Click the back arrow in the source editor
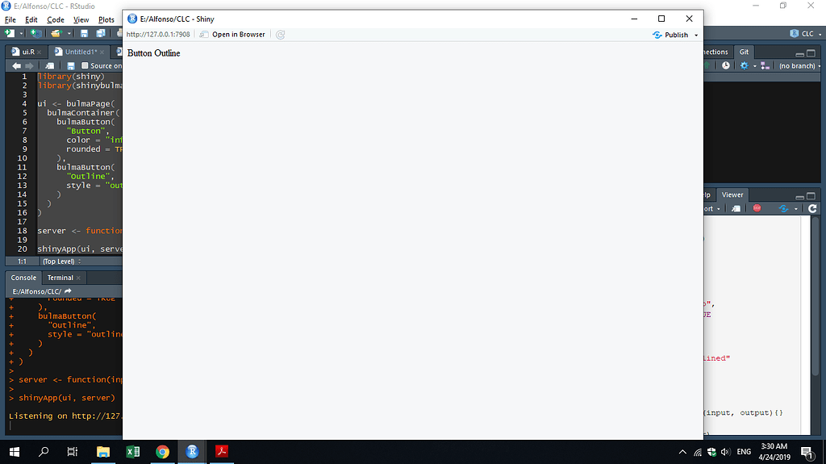 (16, 65)
